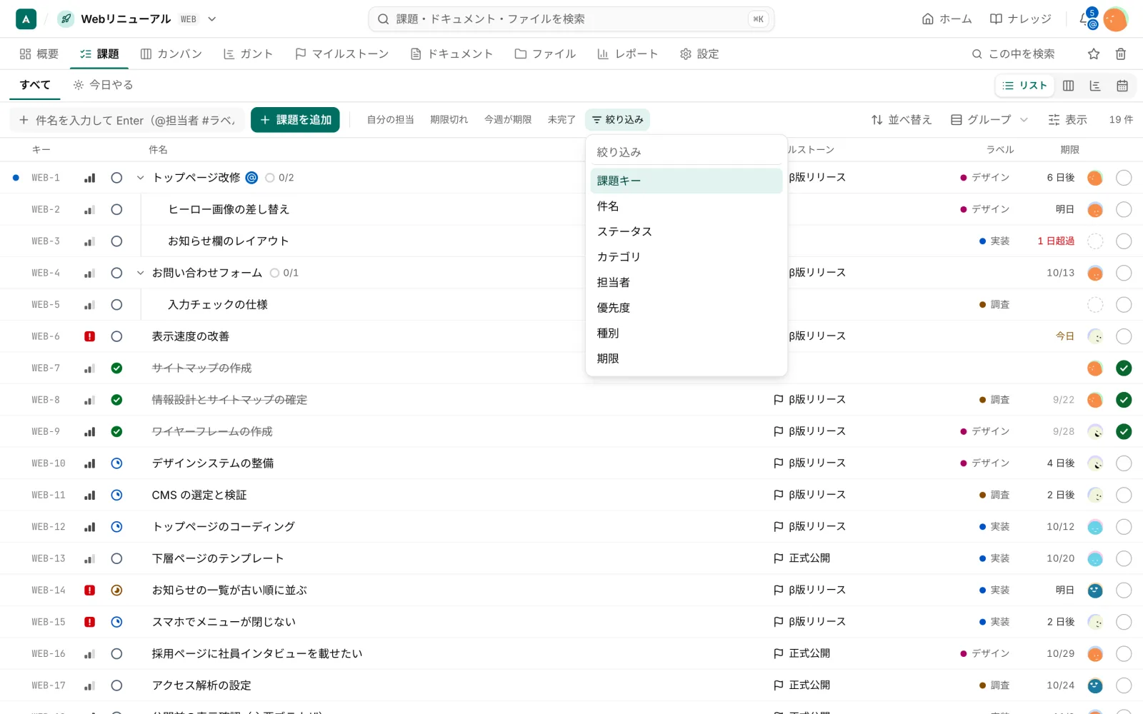Mark WEB-1 as complete
Image resolution: width=1143 pixels, height=714 pixels.
pos(1124,178)
